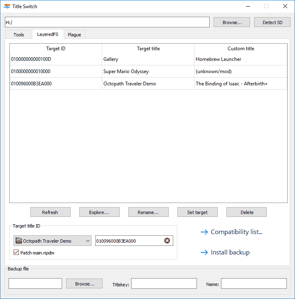Select the LayeredFS tab
The image size is (295, 299).
pos(48,34)
